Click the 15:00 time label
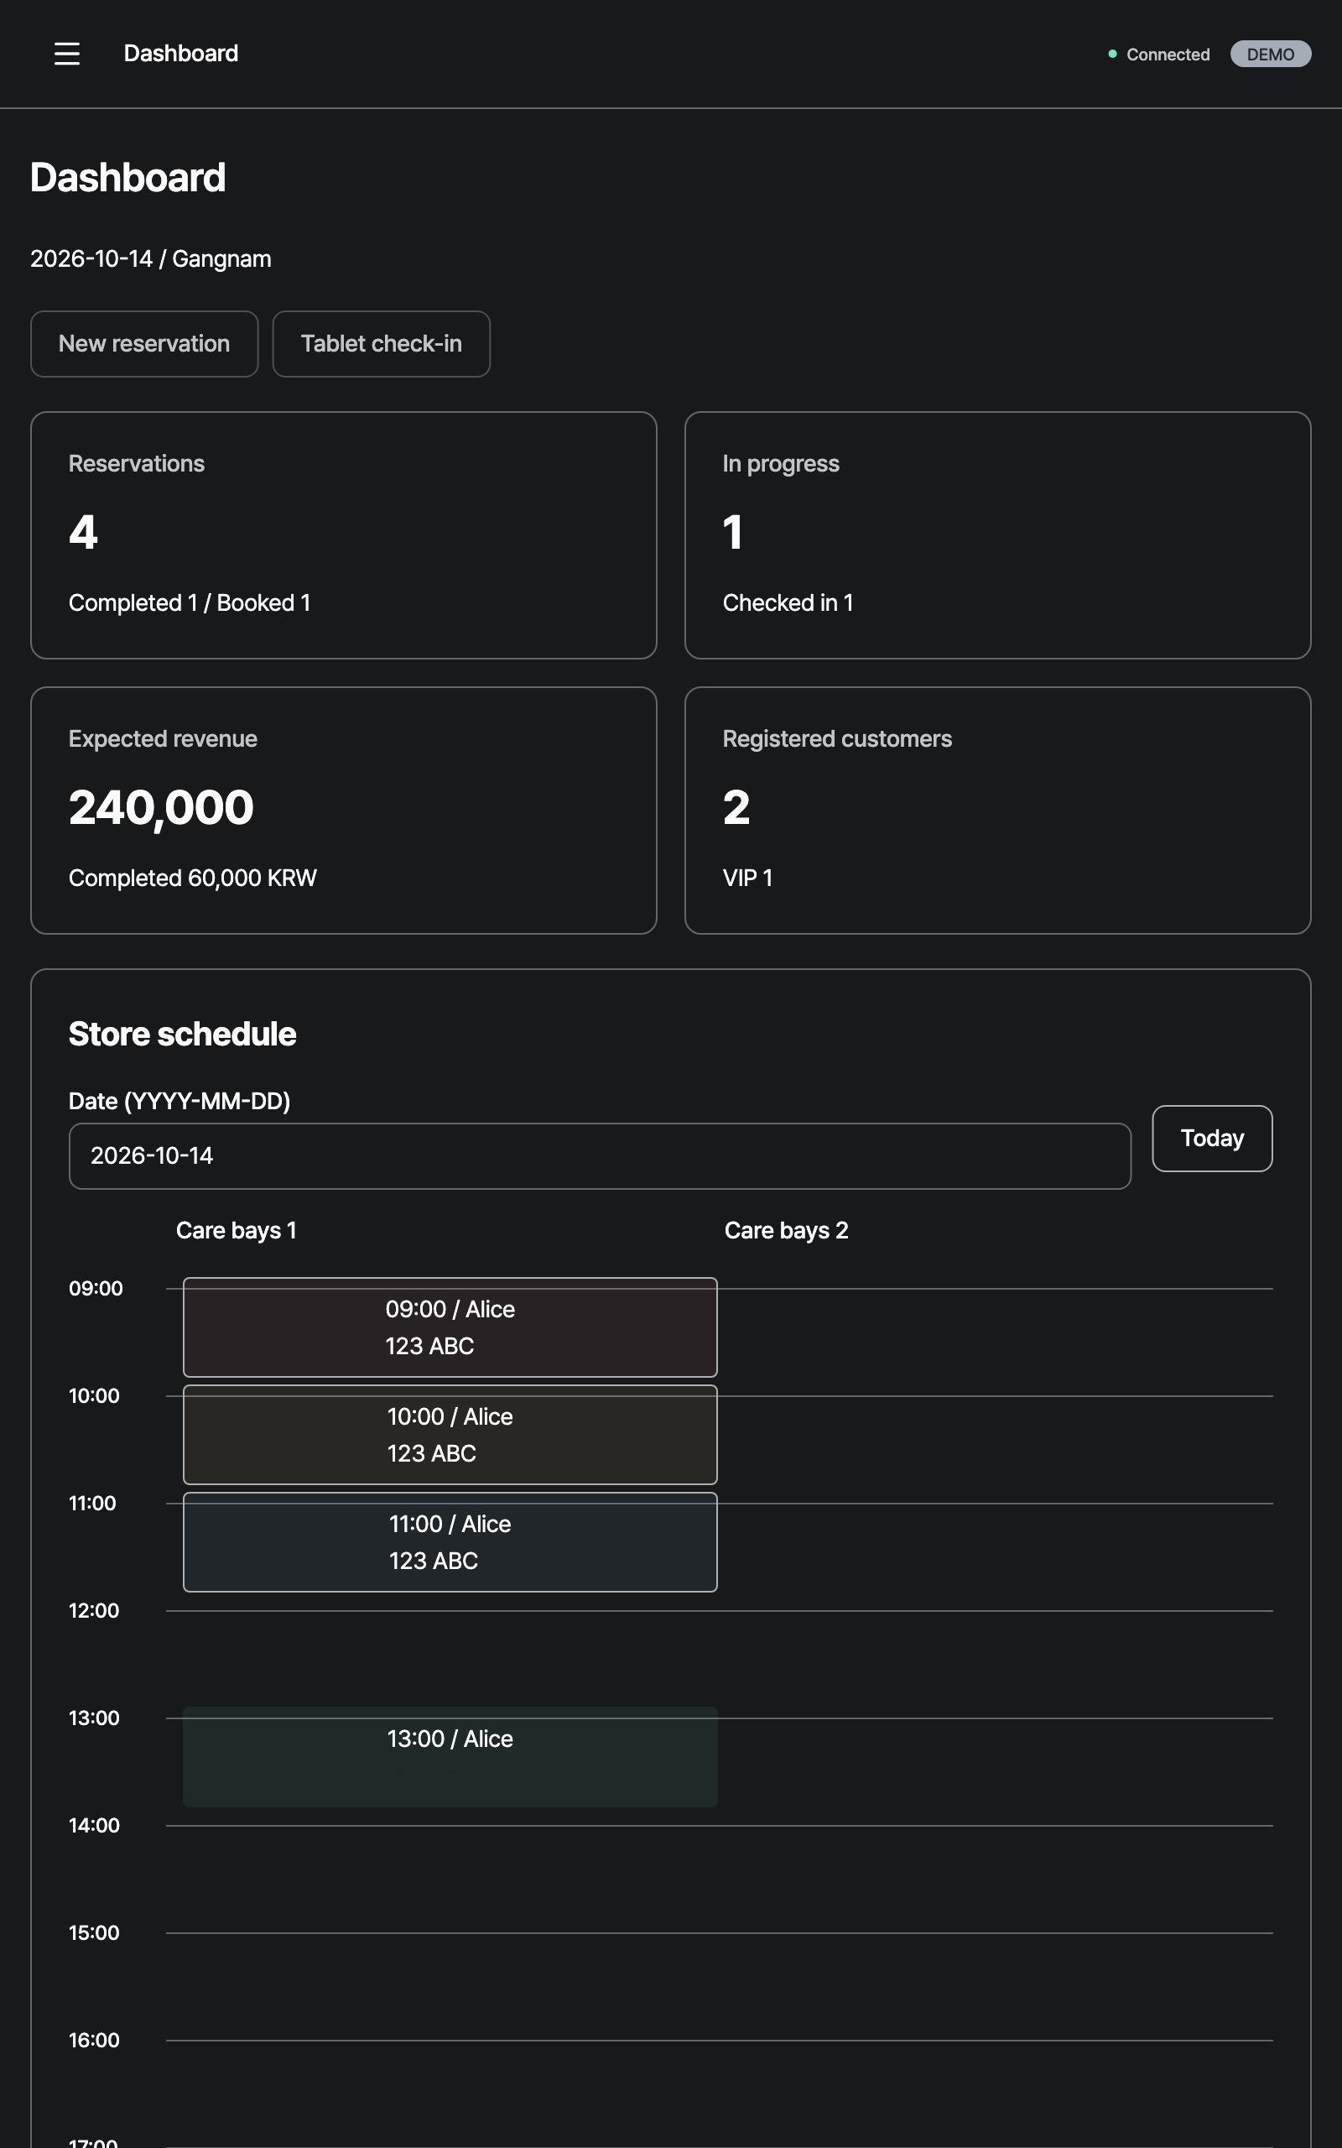Screen dimensions: 1342x2148 pyautogui.click(x=94, y=1932)
